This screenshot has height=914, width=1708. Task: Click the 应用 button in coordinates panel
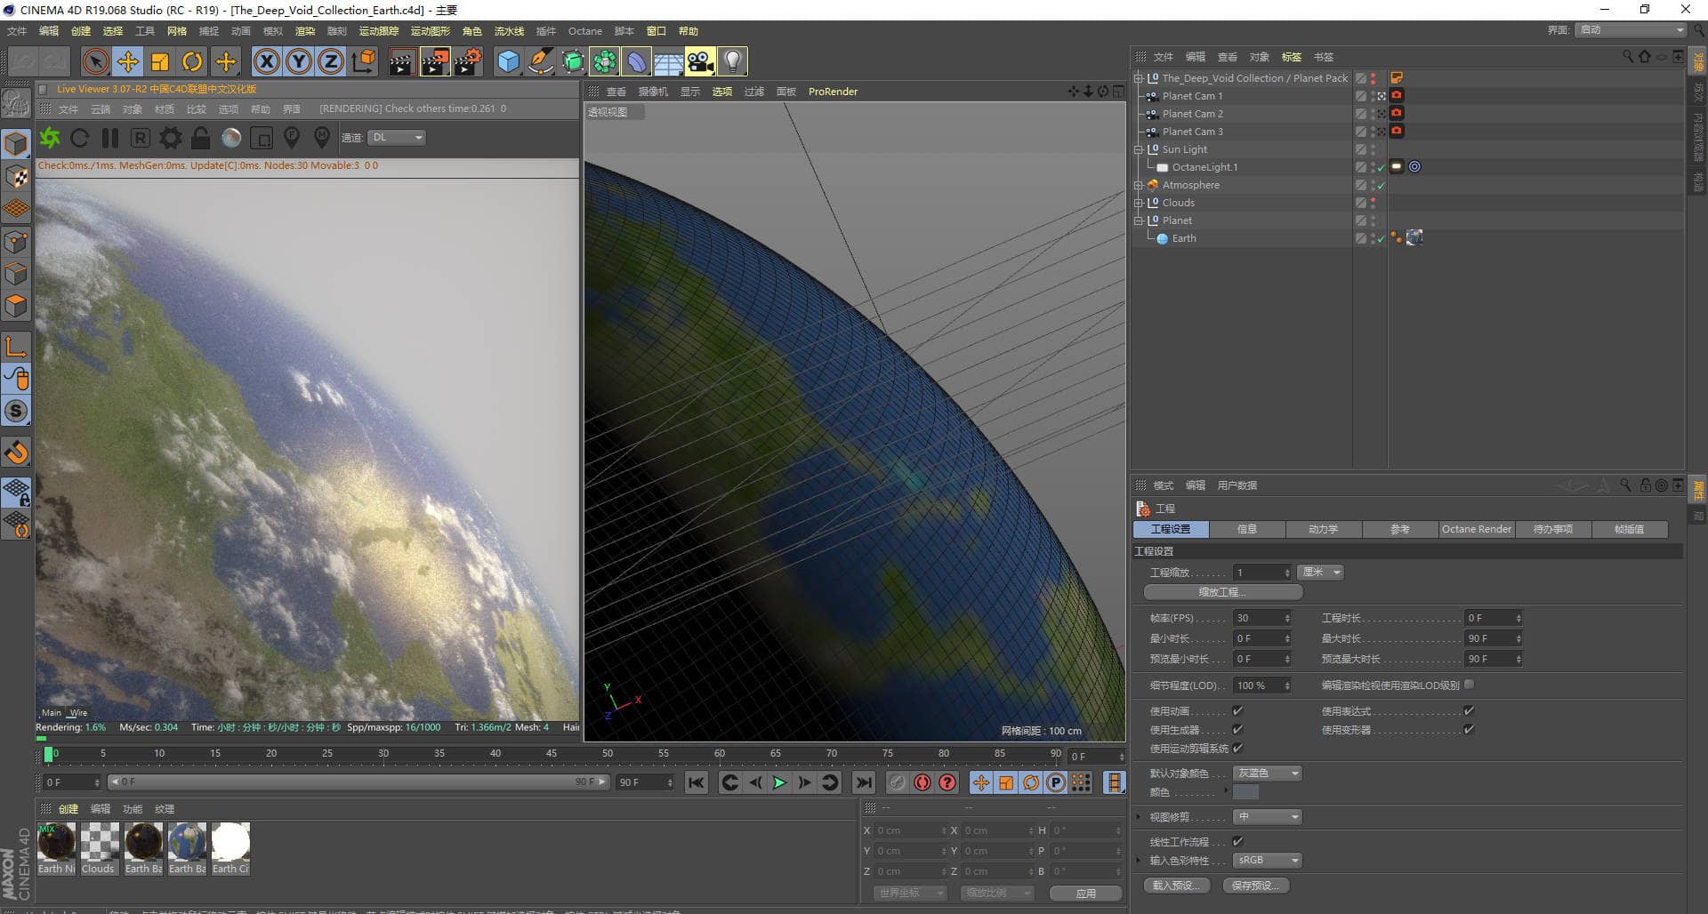[x=1085, y=894]
